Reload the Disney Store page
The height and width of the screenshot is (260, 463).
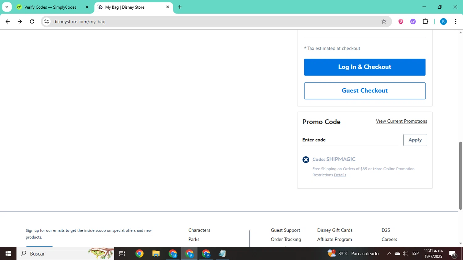click(32, 22)
